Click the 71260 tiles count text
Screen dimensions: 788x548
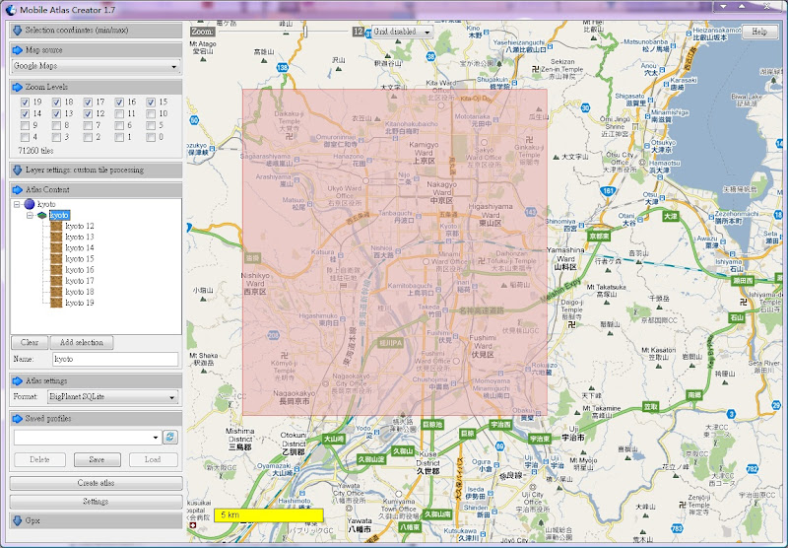[35, 151]
